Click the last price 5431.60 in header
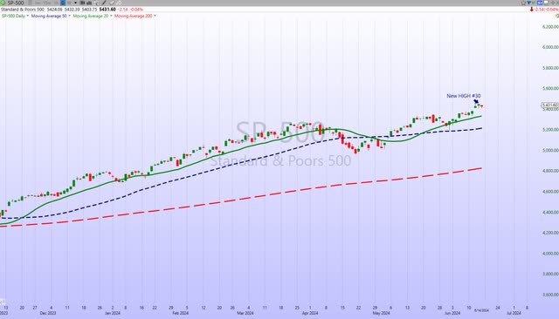The image size is (559, 319). 107,10
